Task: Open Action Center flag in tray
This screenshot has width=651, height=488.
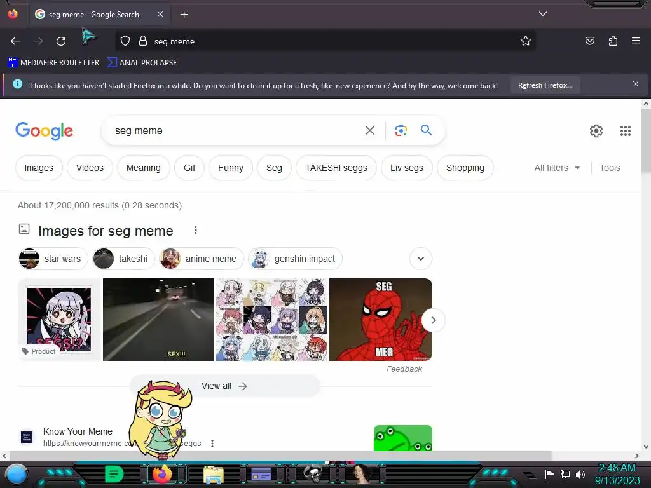Action: coord(549,474)
